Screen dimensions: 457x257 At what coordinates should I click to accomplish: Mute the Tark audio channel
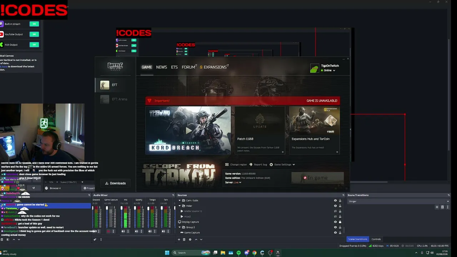[x=163, y=231]
